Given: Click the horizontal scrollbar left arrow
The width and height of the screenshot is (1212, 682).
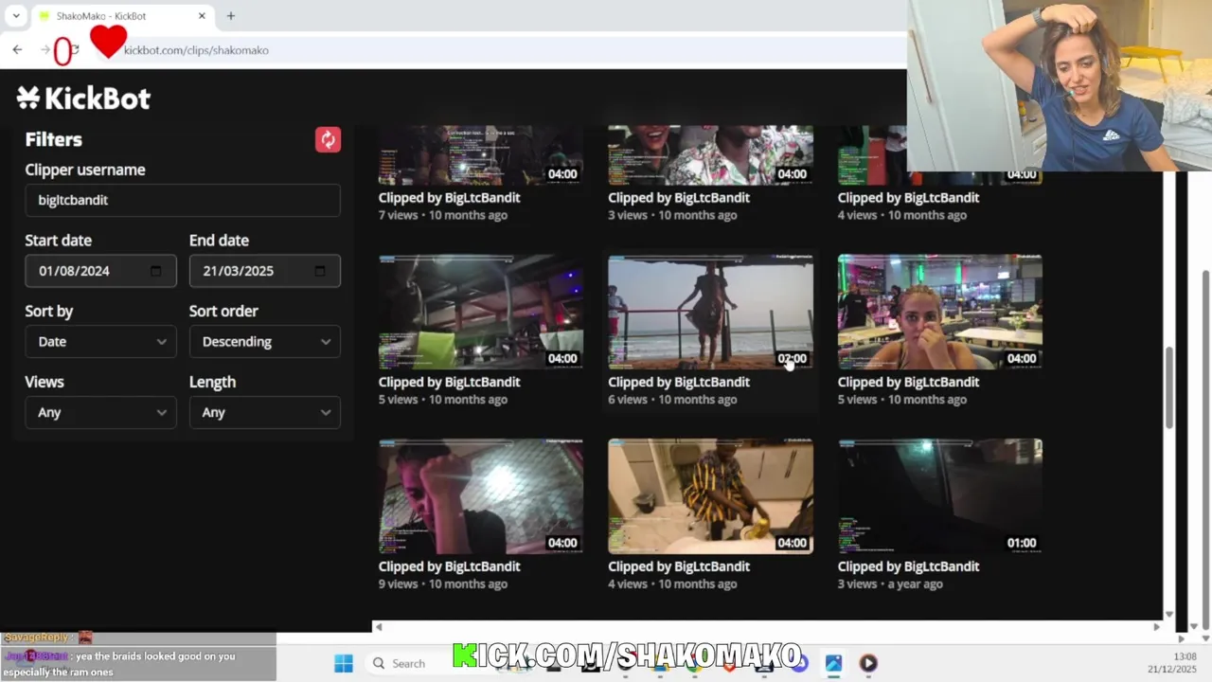Looking at the screenshot, I should click(379, 626).
